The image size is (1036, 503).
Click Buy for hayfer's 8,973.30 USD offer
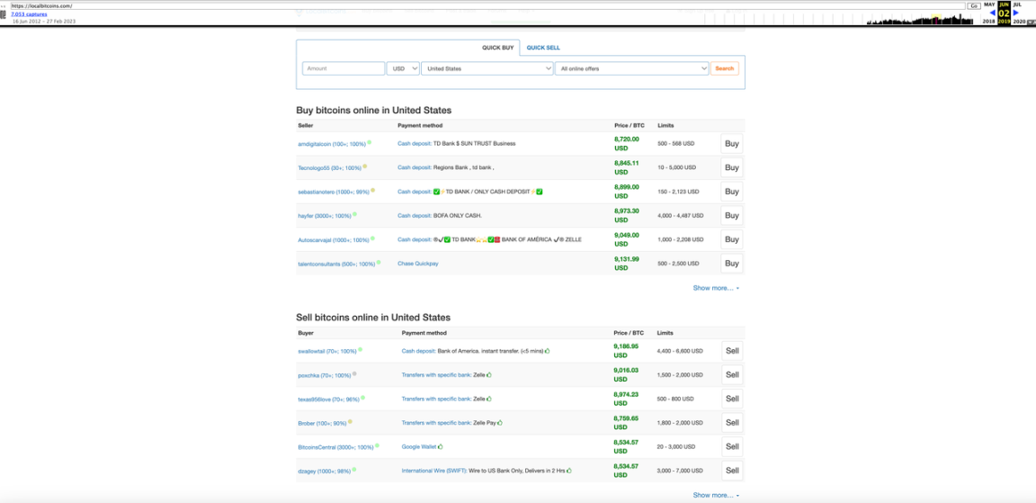[x=731, y=215]
